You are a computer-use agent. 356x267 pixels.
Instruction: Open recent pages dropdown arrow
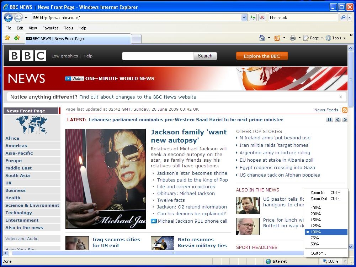point(26,18)
